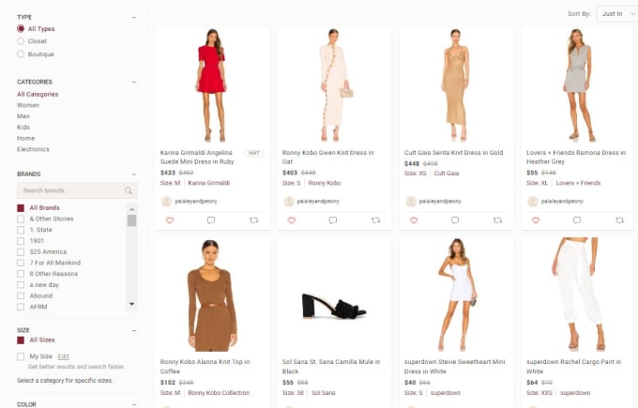This screenshot has width=638, height=408.
Task: Open the Sol Sana Camilla Mule thumbnail
Action: click(x=334, y=295)
